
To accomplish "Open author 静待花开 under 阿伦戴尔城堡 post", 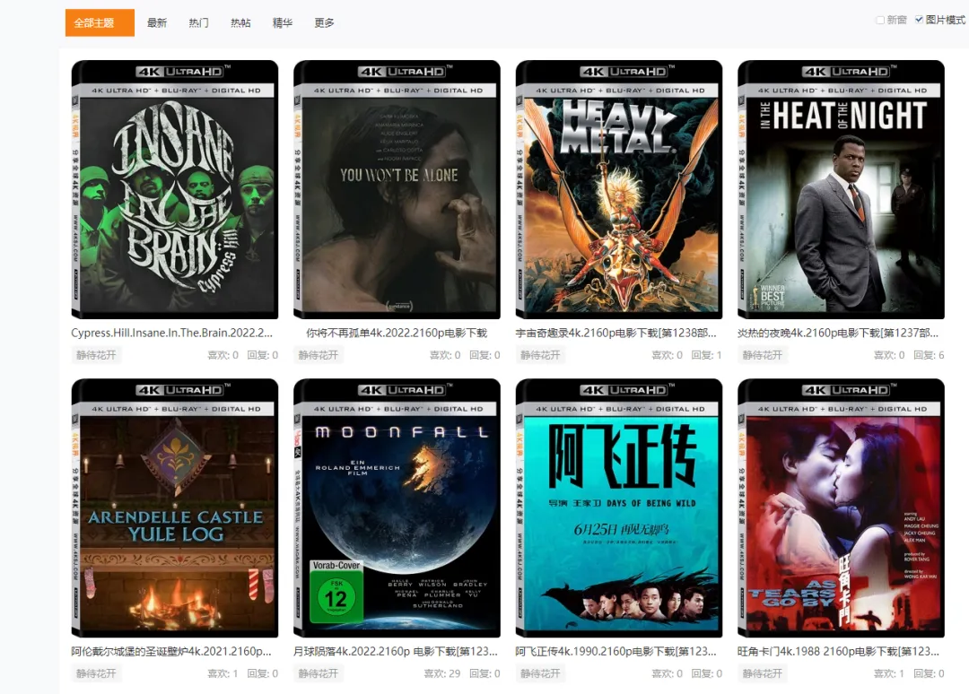I will click(x=96, y=673).
